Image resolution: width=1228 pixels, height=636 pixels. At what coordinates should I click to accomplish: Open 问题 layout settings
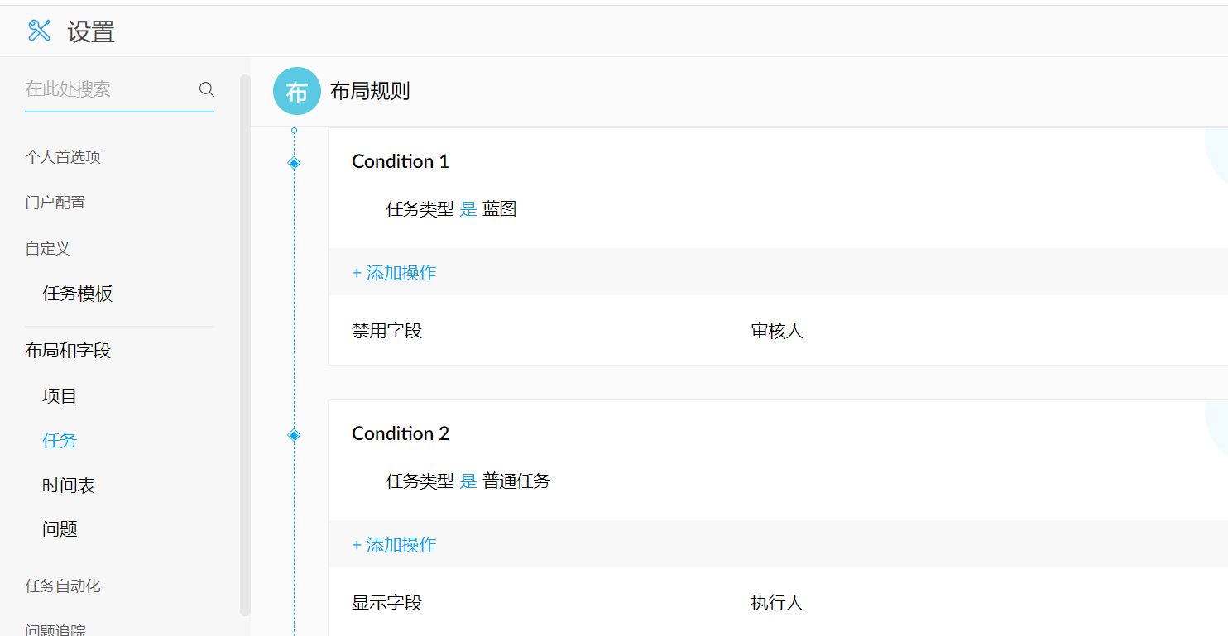coord(60,529)
